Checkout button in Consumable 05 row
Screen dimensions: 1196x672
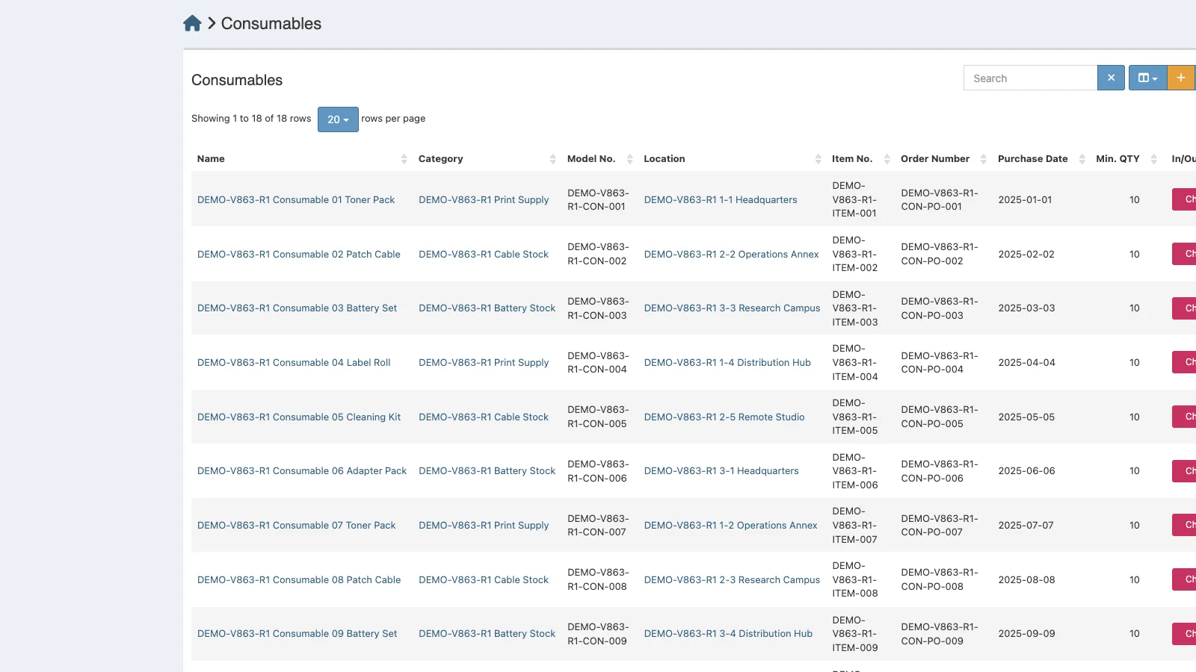click(x=1185, y=417)
